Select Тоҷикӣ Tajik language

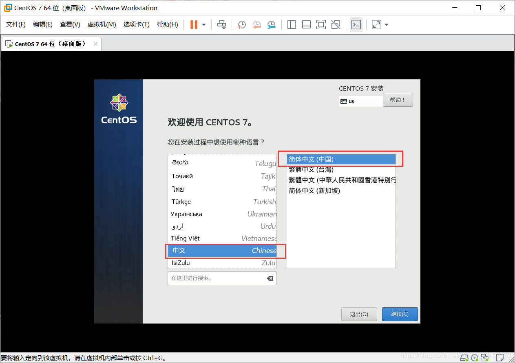pyautogui.click(x=222, y=176)
